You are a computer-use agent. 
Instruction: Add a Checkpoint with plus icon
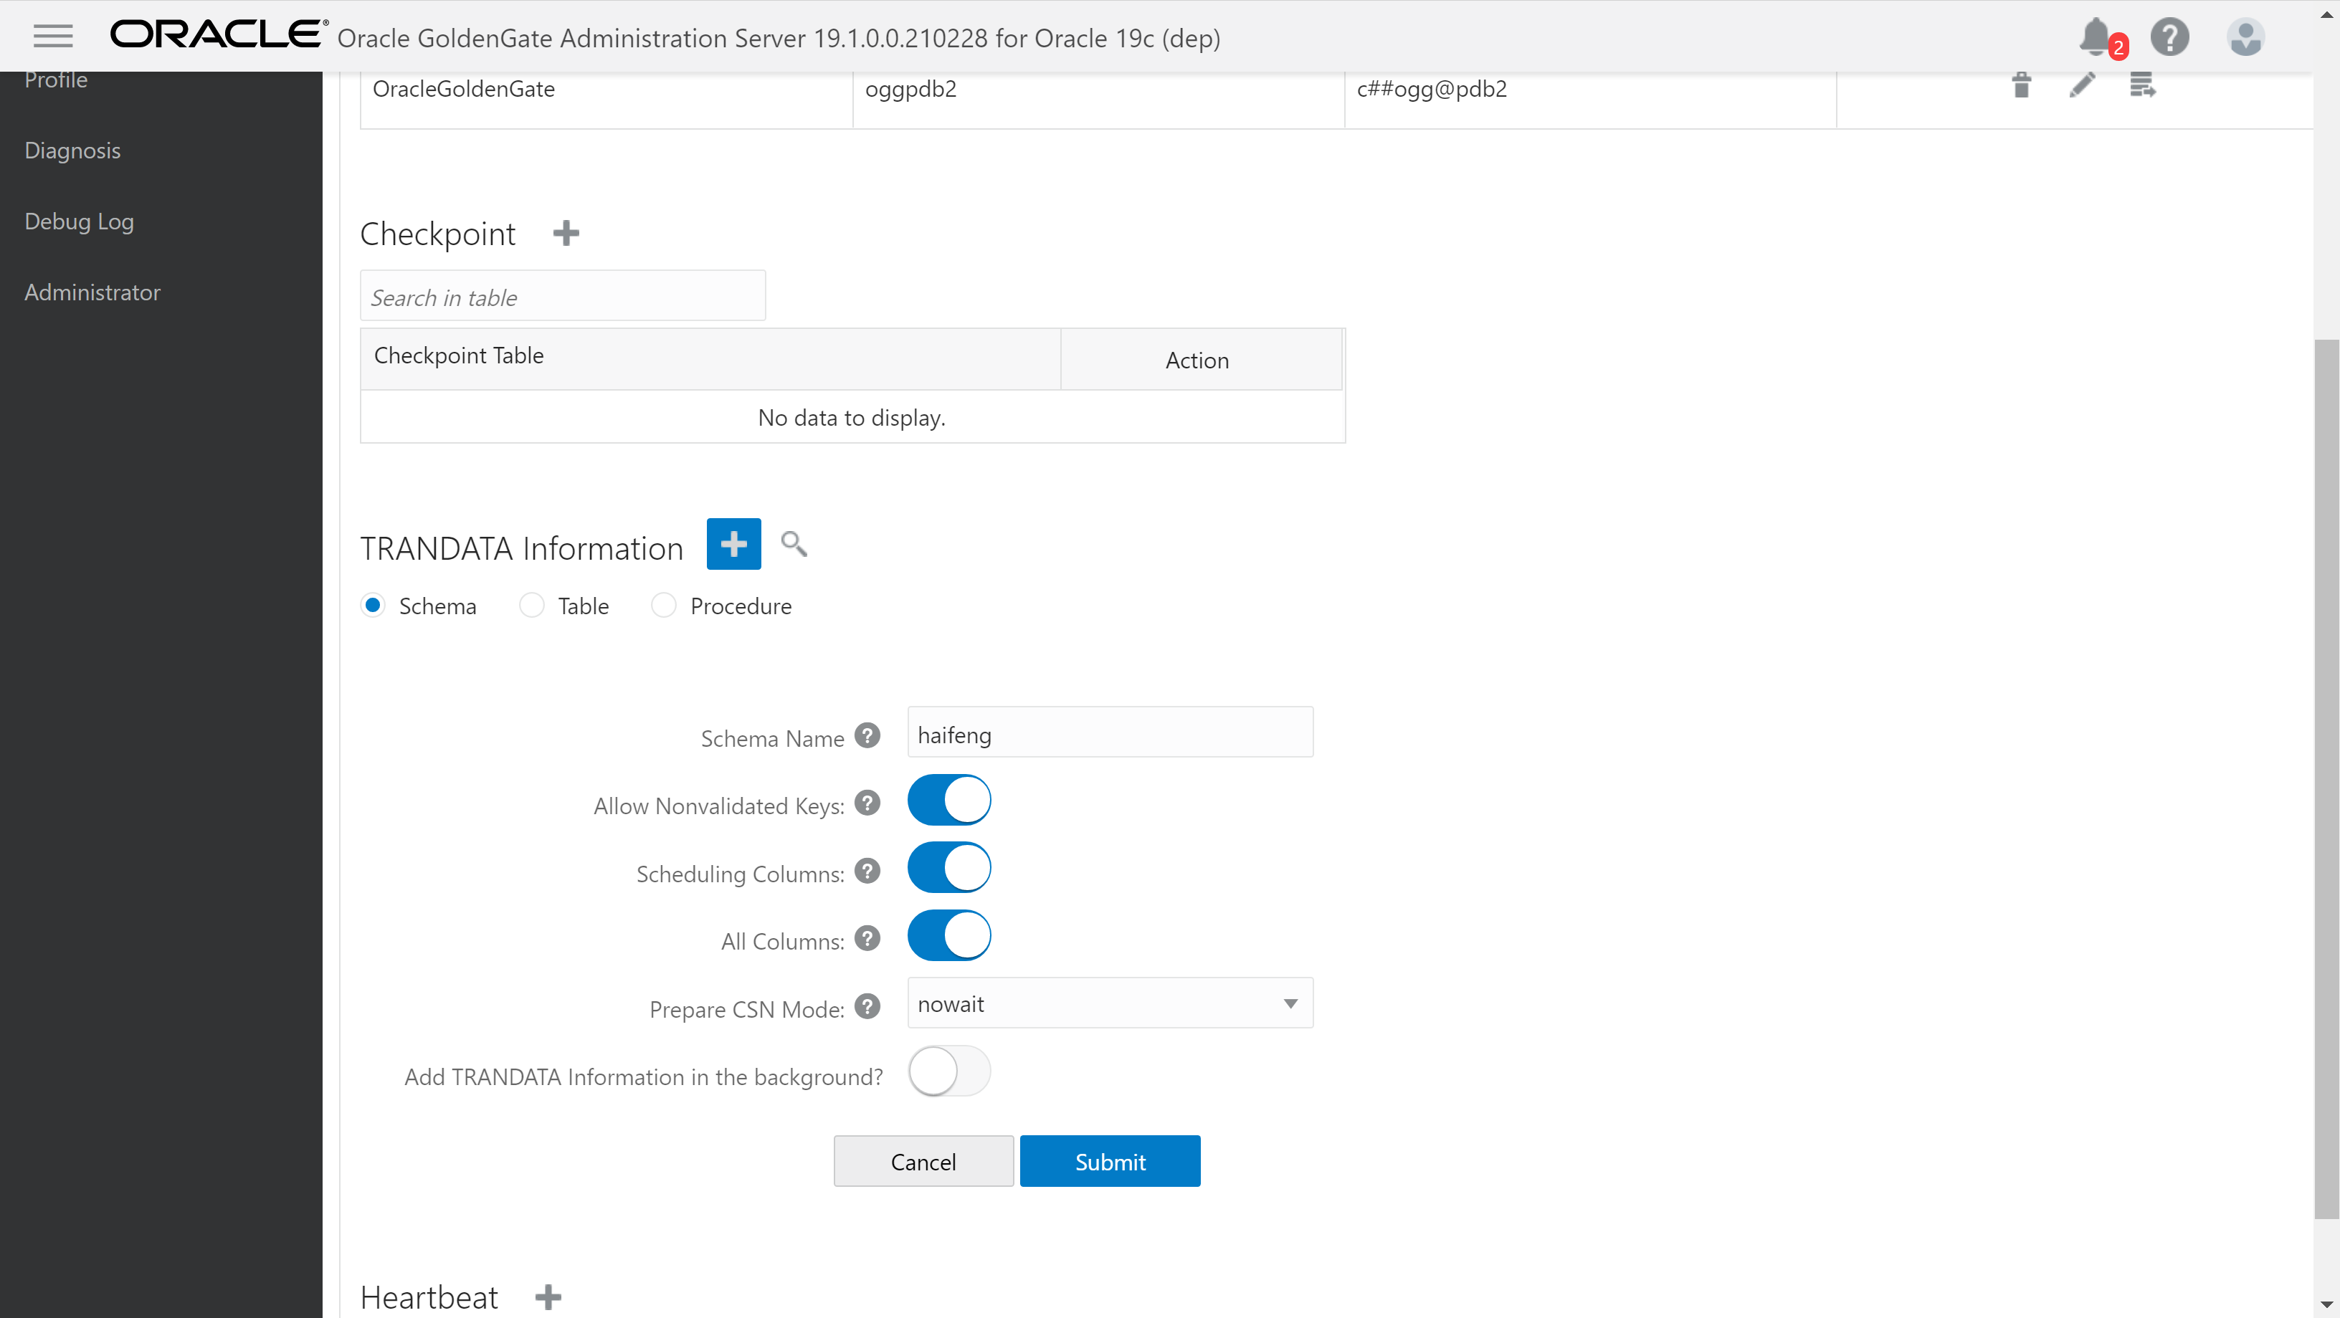coord(566,234)
